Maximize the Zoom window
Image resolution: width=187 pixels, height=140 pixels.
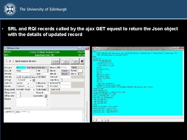[178, 48]
